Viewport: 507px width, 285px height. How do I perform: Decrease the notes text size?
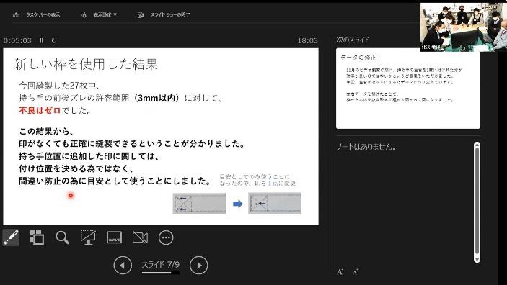pos(356,272)
